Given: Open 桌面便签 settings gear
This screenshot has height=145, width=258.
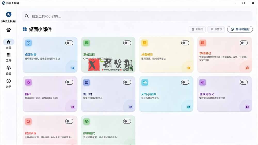Looking at the screenshot, I should [189, 68].
